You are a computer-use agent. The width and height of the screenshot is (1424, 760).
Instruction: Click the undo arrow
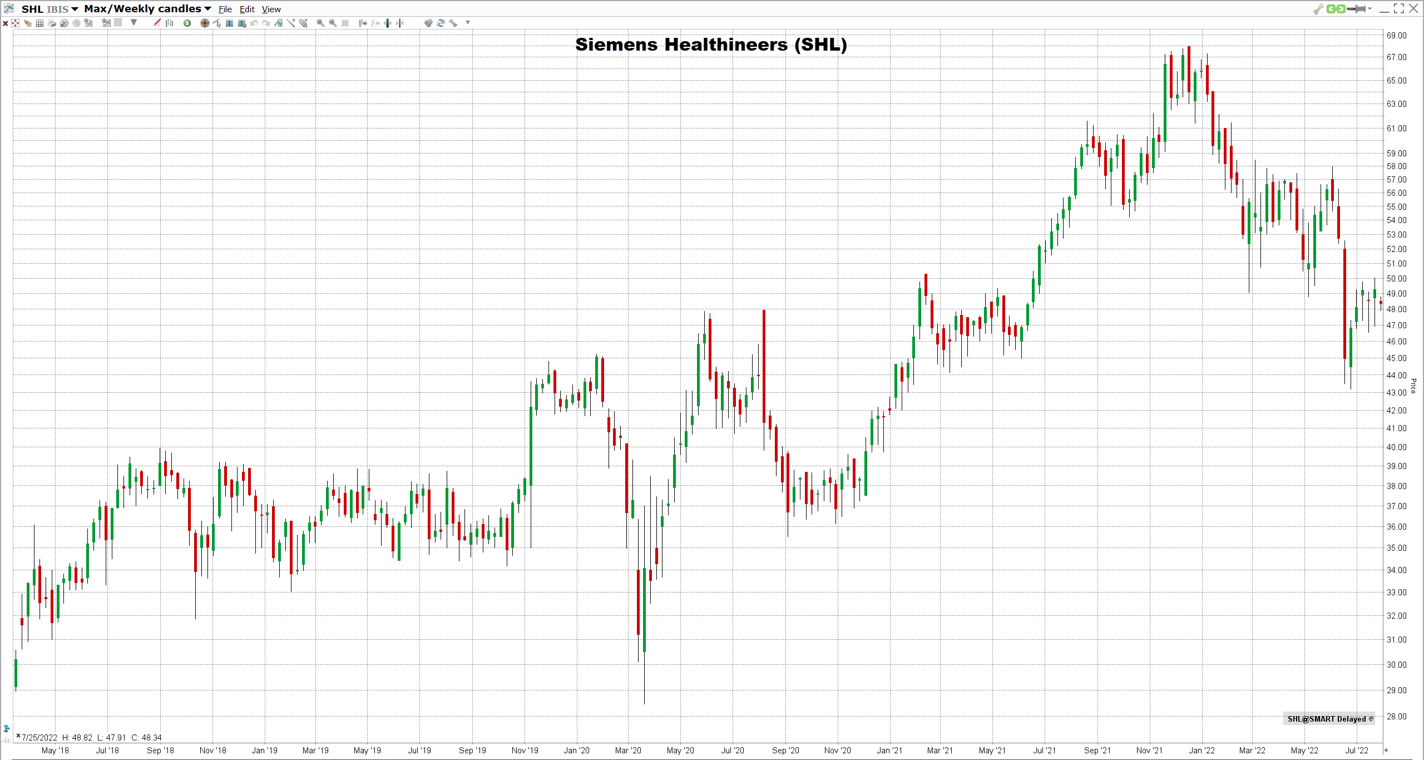(254, 23)
